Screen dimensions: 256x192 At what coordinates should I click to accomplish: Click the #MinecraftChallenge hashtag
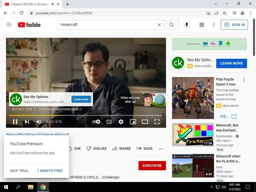coord(40,134)
